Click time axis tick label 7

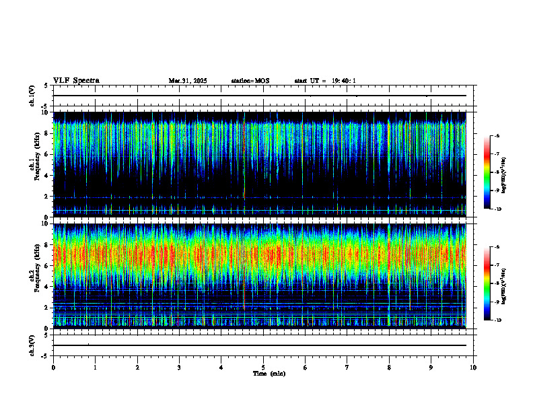pyautogui.click(x=347, y=368)
